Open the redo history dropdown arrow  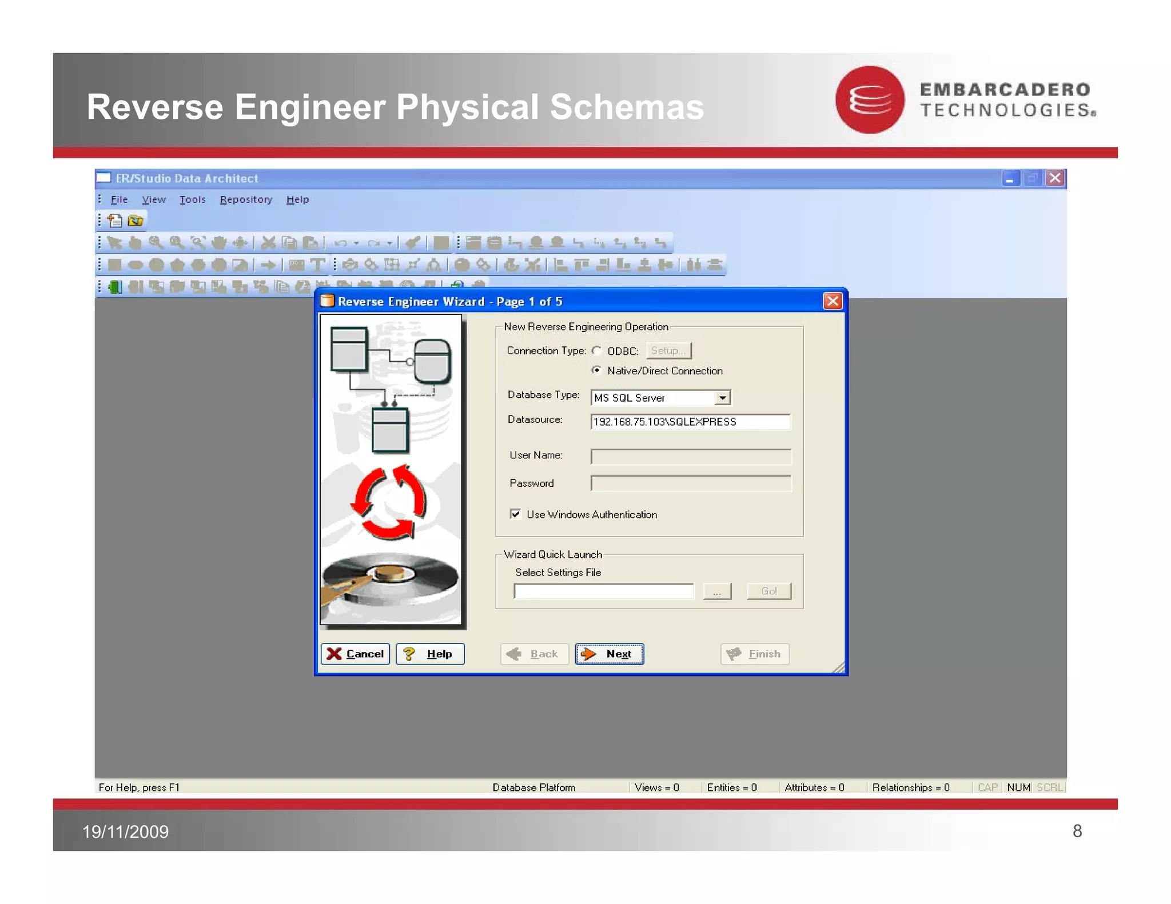point(389,243)
